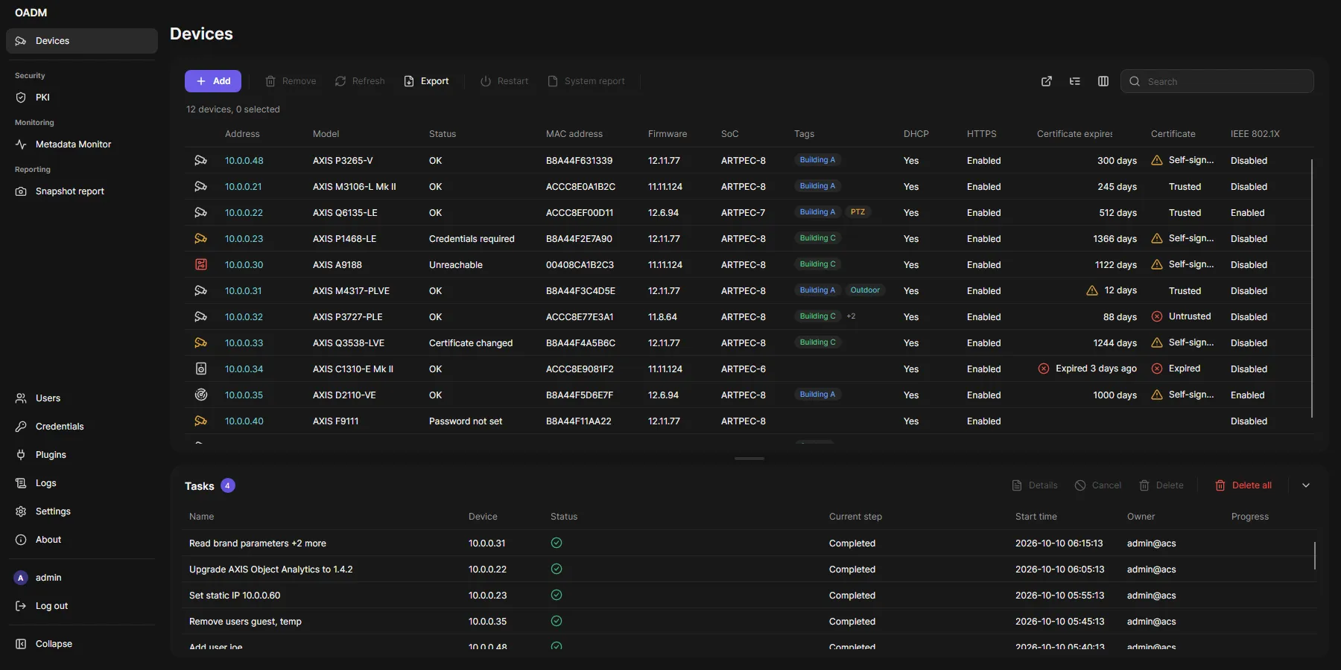Screen dimensions: 1341x670
Task: Collapse Tasks panel with chevron
Action: tap(1306, 485)
